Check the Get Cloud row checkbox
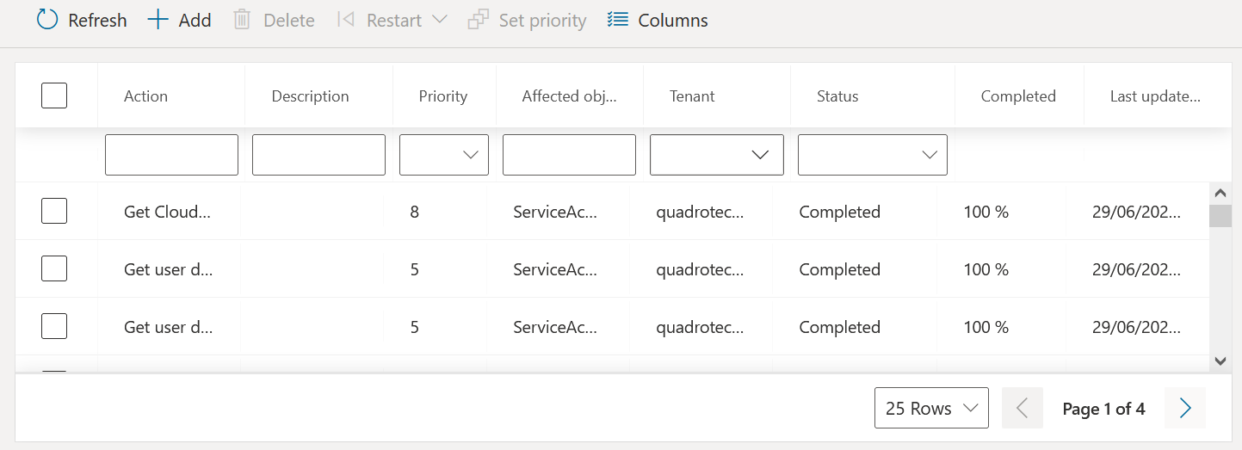Screen dimensions: 1242x450 (x=54, y=211)
